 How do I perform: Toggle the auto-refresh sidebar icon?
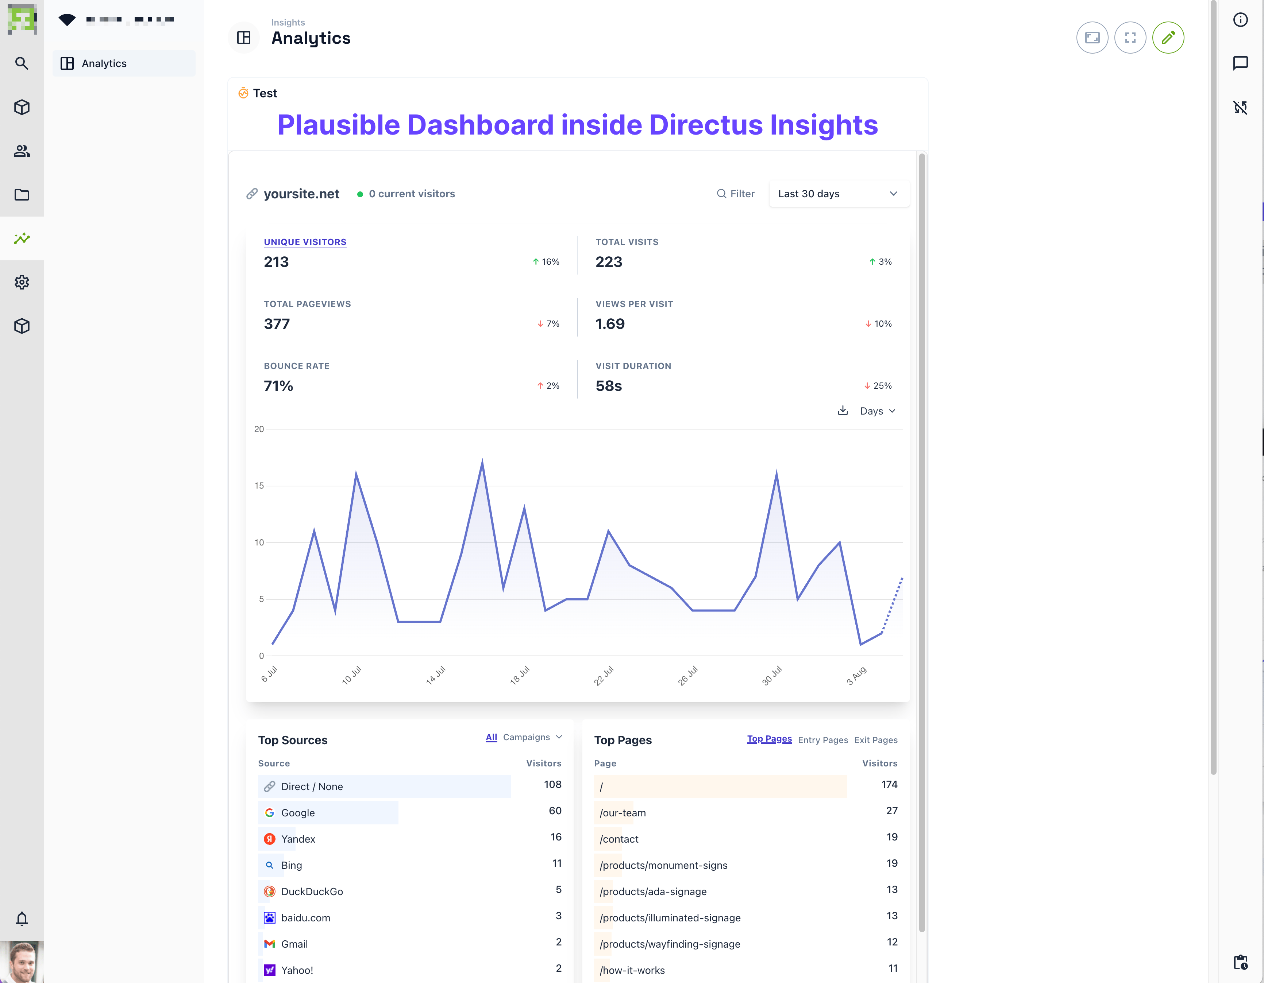click(1240, 107)
